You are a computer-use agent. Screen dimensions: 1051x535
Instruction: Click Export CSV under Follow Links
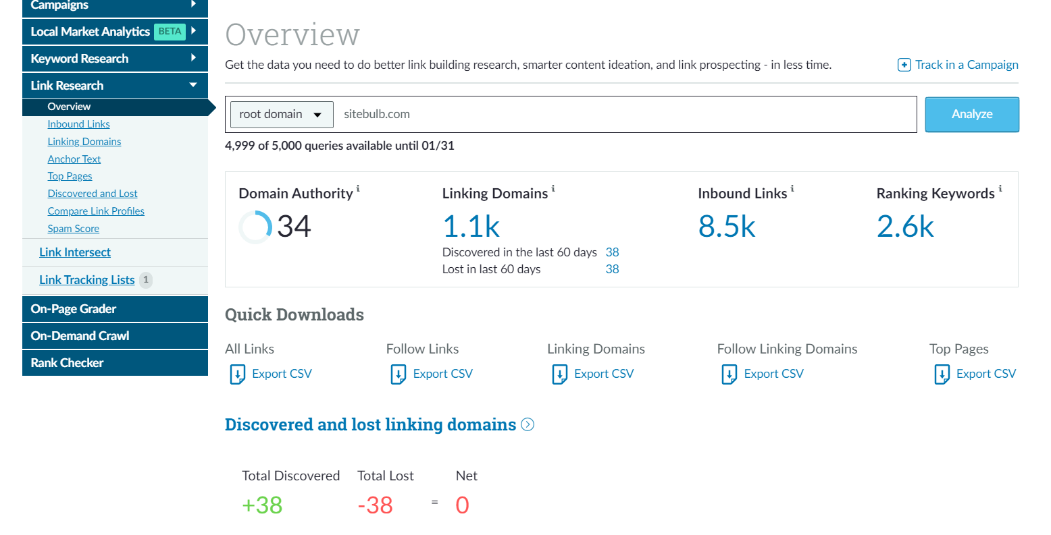pos(443,374)
